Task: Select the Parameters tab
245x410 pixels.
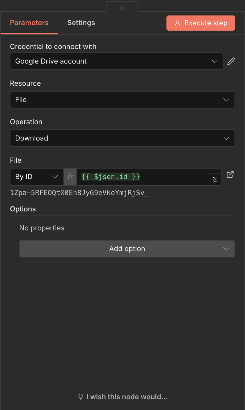Action: [x=29, y=22]
